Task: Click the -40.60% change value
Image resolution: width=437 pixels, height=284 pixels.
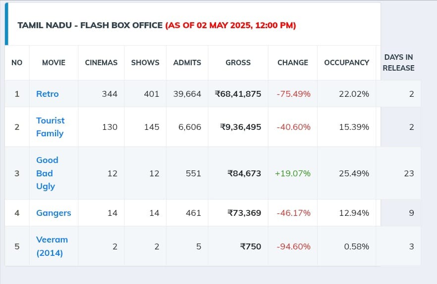Action: [293, 127]
